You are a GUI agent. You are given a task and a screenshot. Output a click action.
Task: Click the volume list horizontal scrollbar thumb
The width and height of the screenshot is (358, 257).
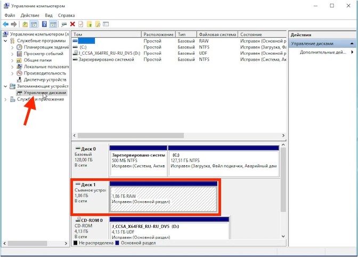[x=131, y=136]
